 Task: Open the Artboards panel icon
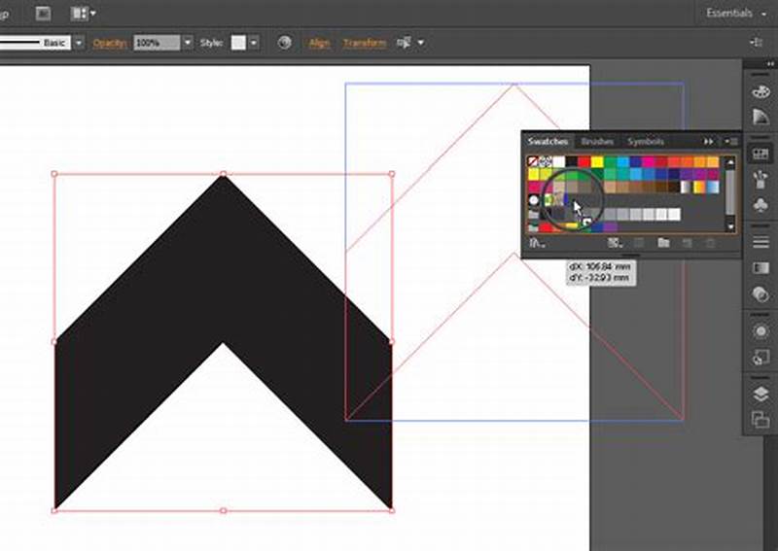(x=760, y=420)
